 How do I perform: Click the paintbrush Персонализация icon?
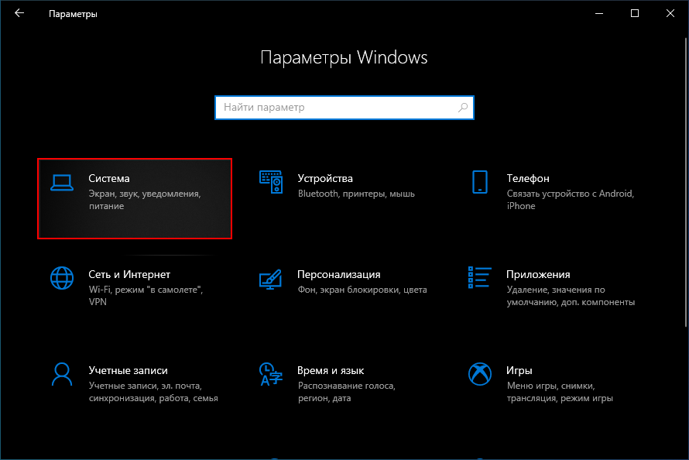[270, 280]
